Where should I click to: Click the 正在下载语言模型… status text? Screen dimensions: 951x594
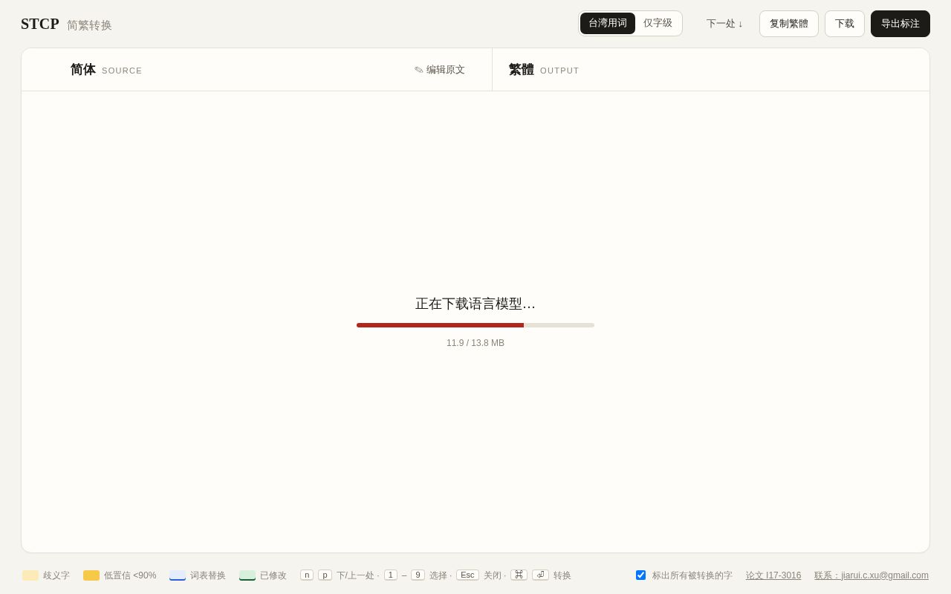[475, 304]
